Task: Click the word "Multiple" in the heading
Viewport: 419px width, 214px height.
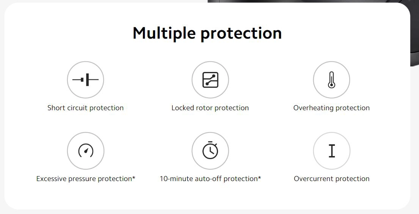Action: 164,34
